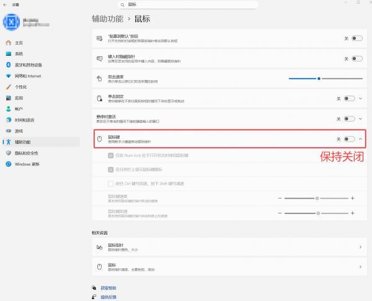
Task: Toggle the 悬停时激活 switch
Action: coord(350,119)
